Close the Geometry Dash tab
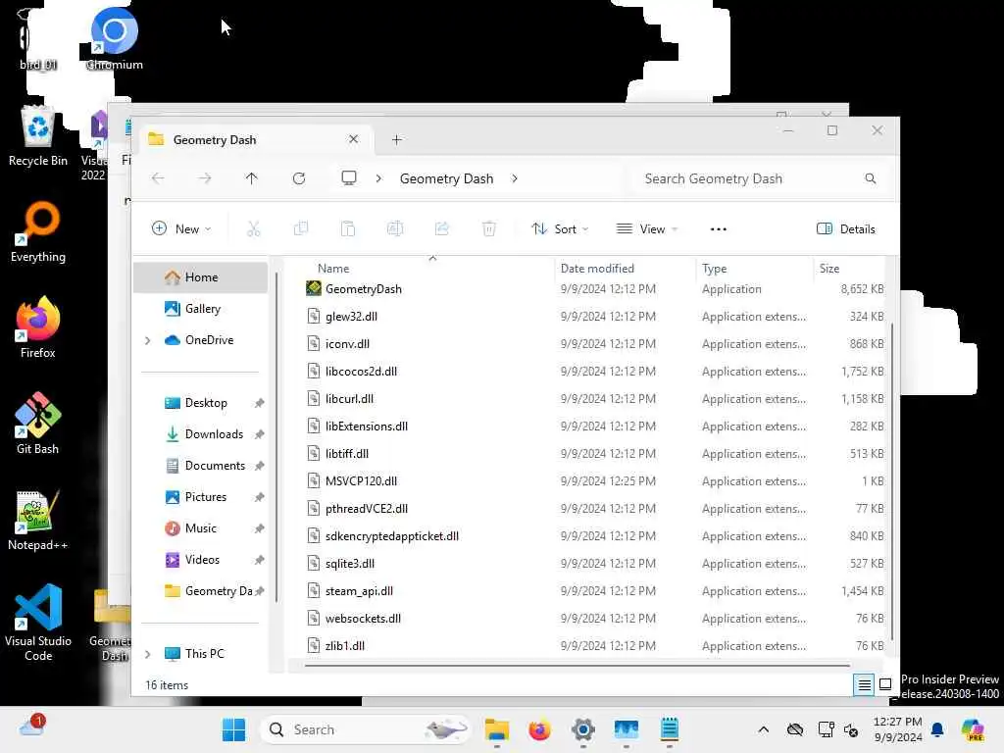The height and width of the screenshot is (753, 1004). coord(353,139)
